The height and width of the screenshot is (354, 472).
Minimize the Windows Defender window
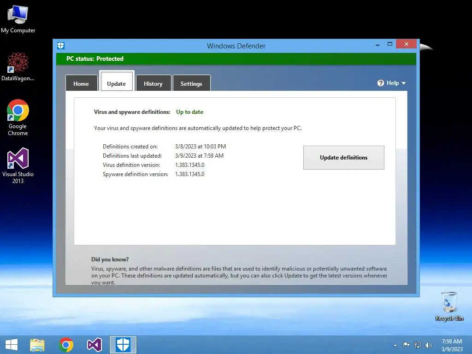tap(378, 45)
